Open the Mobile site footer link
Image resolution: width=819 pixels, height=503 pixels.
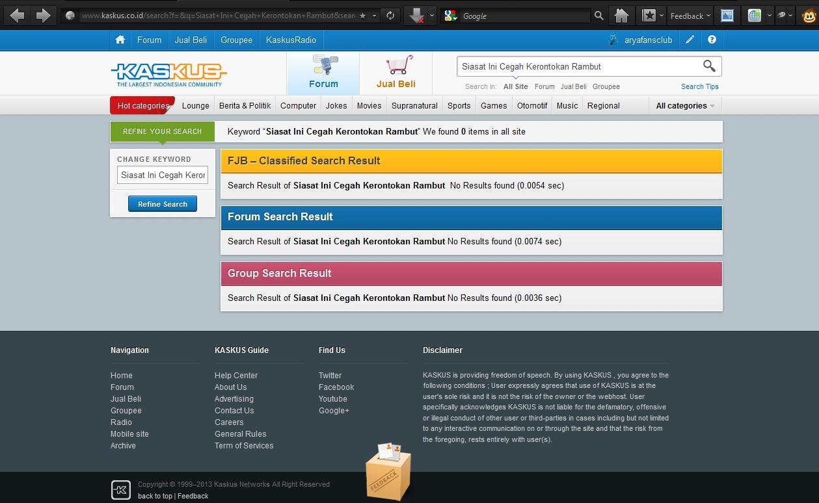click(129, 433)
